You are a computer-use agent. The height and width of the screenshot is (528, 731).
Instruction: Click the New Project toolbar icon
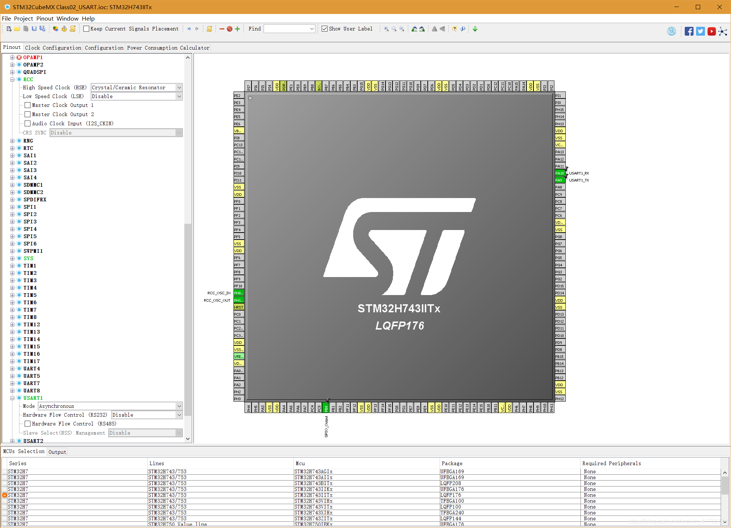point(9,29)
